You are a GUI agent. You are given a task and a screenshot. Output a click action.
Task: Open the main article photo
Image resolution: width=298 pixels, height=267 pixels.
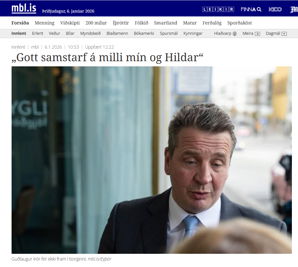click(151, 160)
